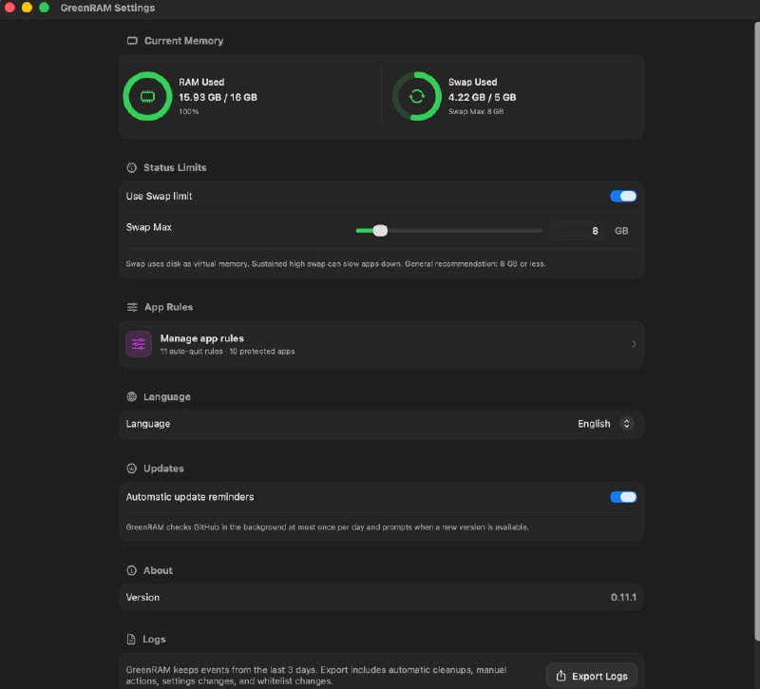Click the 'Swap Max 8 GB' caption

[x=476, y=111]
